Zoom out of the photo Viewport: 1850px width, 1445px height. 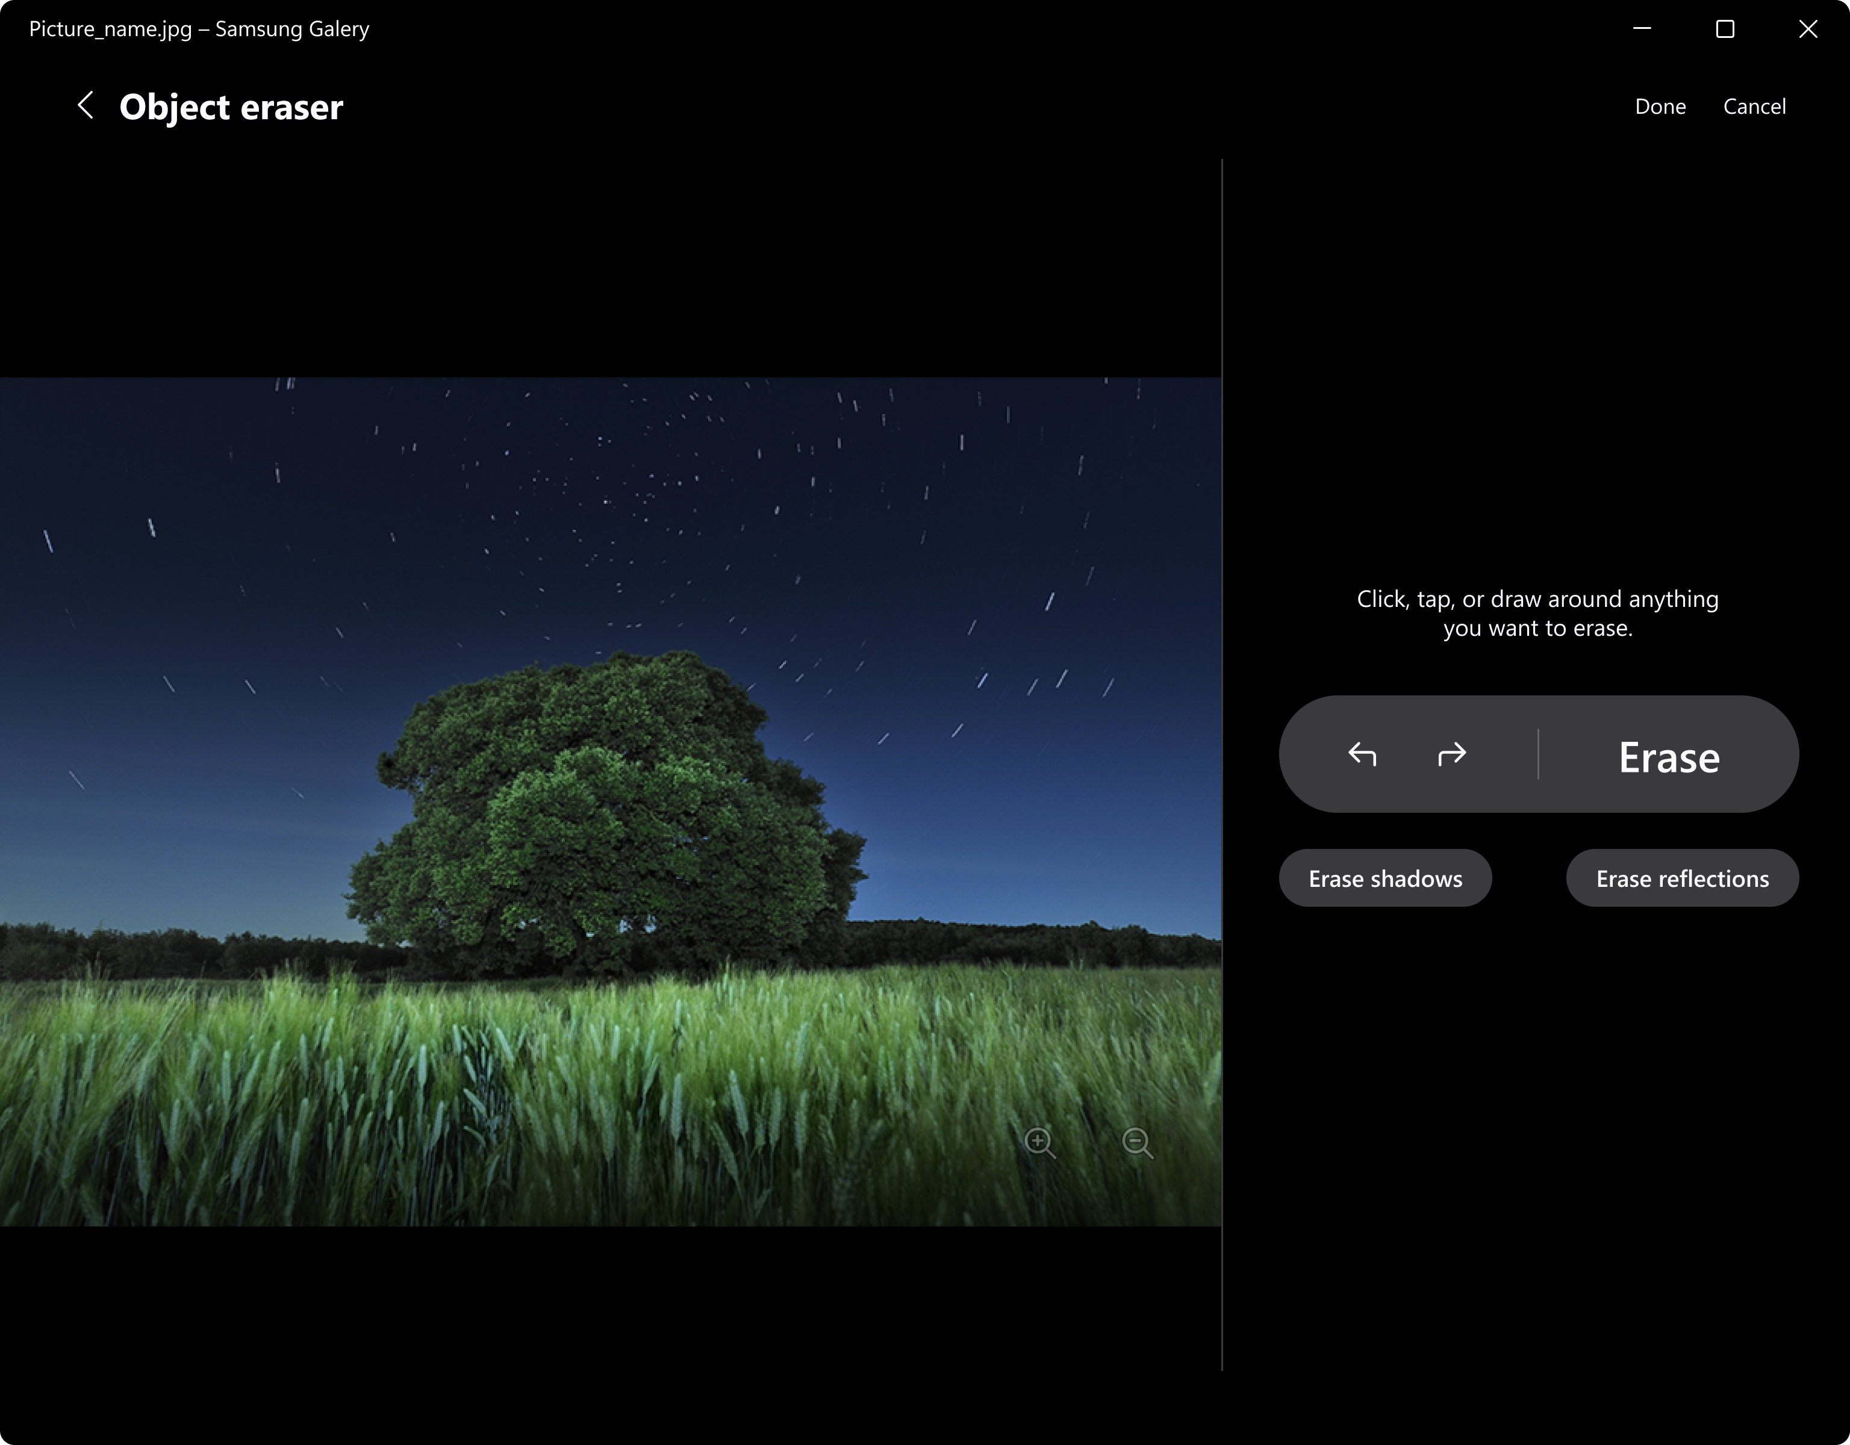(1137, 1143)
